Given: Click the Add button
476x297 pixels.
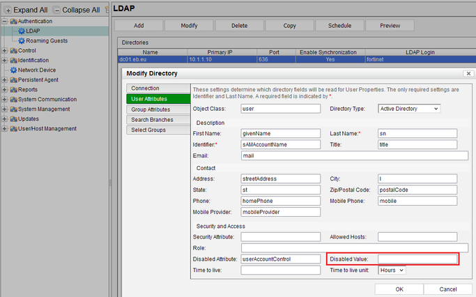Looking at the screenshot, I should [139, 26].
